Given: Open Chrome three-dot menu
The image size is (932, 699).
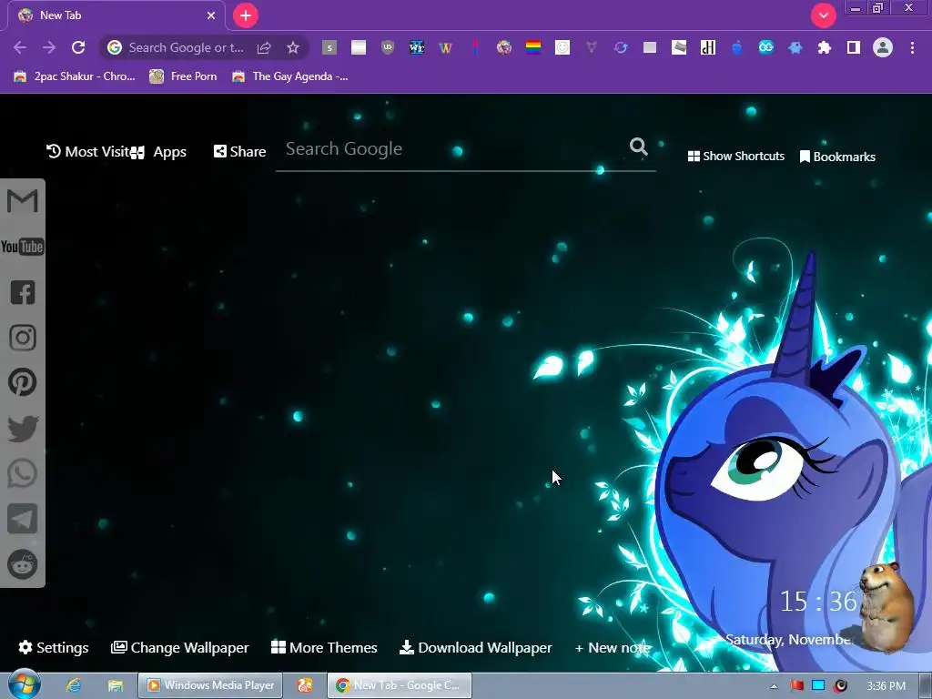Looking at the screenshot, I should click(912, 47).
